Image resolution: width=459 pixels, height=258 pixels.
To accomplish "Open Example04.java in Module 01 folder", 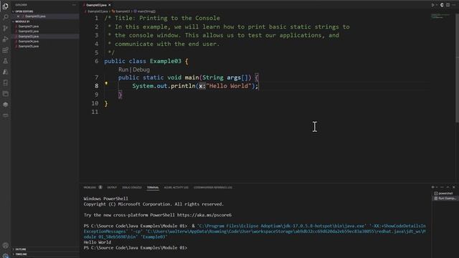I will [x=29, y=42].
